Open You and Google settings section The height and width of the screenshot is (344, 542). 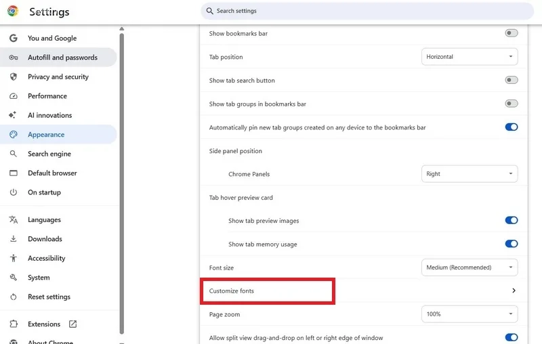(x=59, y=38)
